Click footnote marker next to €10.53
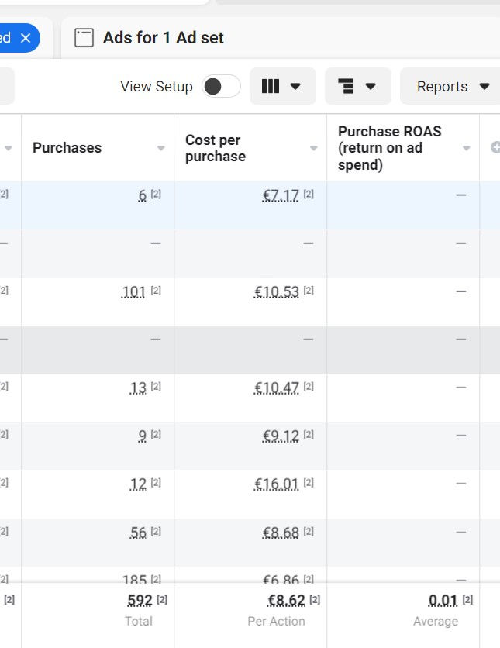500x648 pixels. 309,291
